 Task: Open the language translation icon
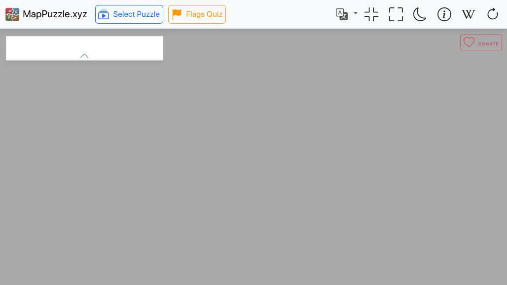tap(342, 14)
